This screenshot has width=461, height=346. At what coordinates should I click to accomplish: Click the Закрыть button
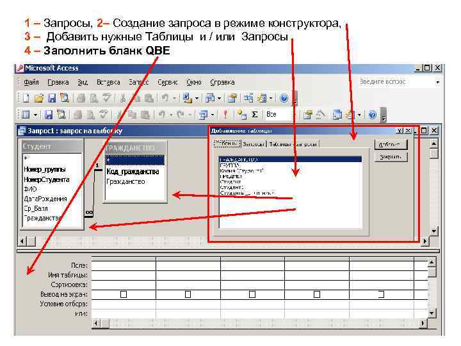pos(391,157)
